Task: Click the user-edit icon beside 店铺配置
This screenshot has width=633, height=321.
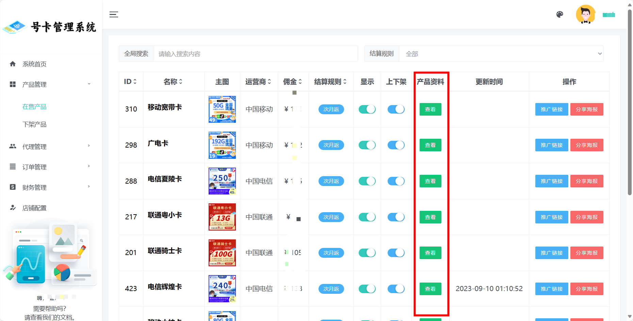Action: (x=13, y=207)
